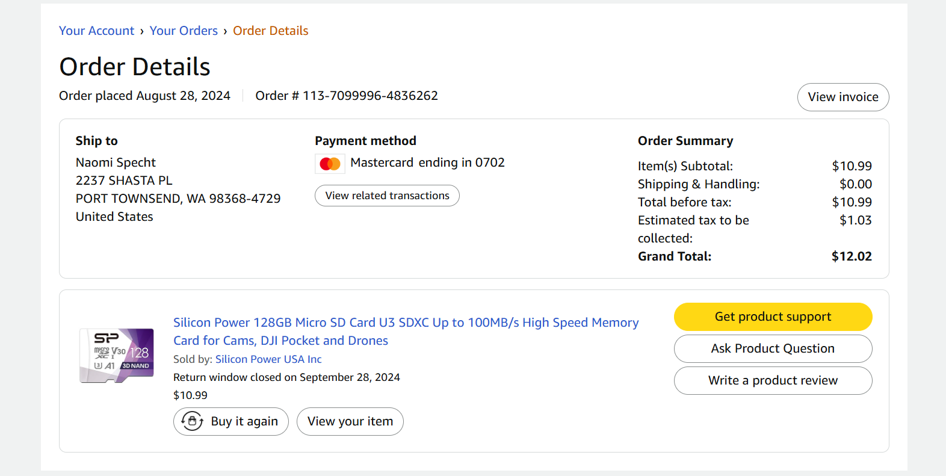Click View related transactions
Screen dimensions: 946x476
click(387, 196)
